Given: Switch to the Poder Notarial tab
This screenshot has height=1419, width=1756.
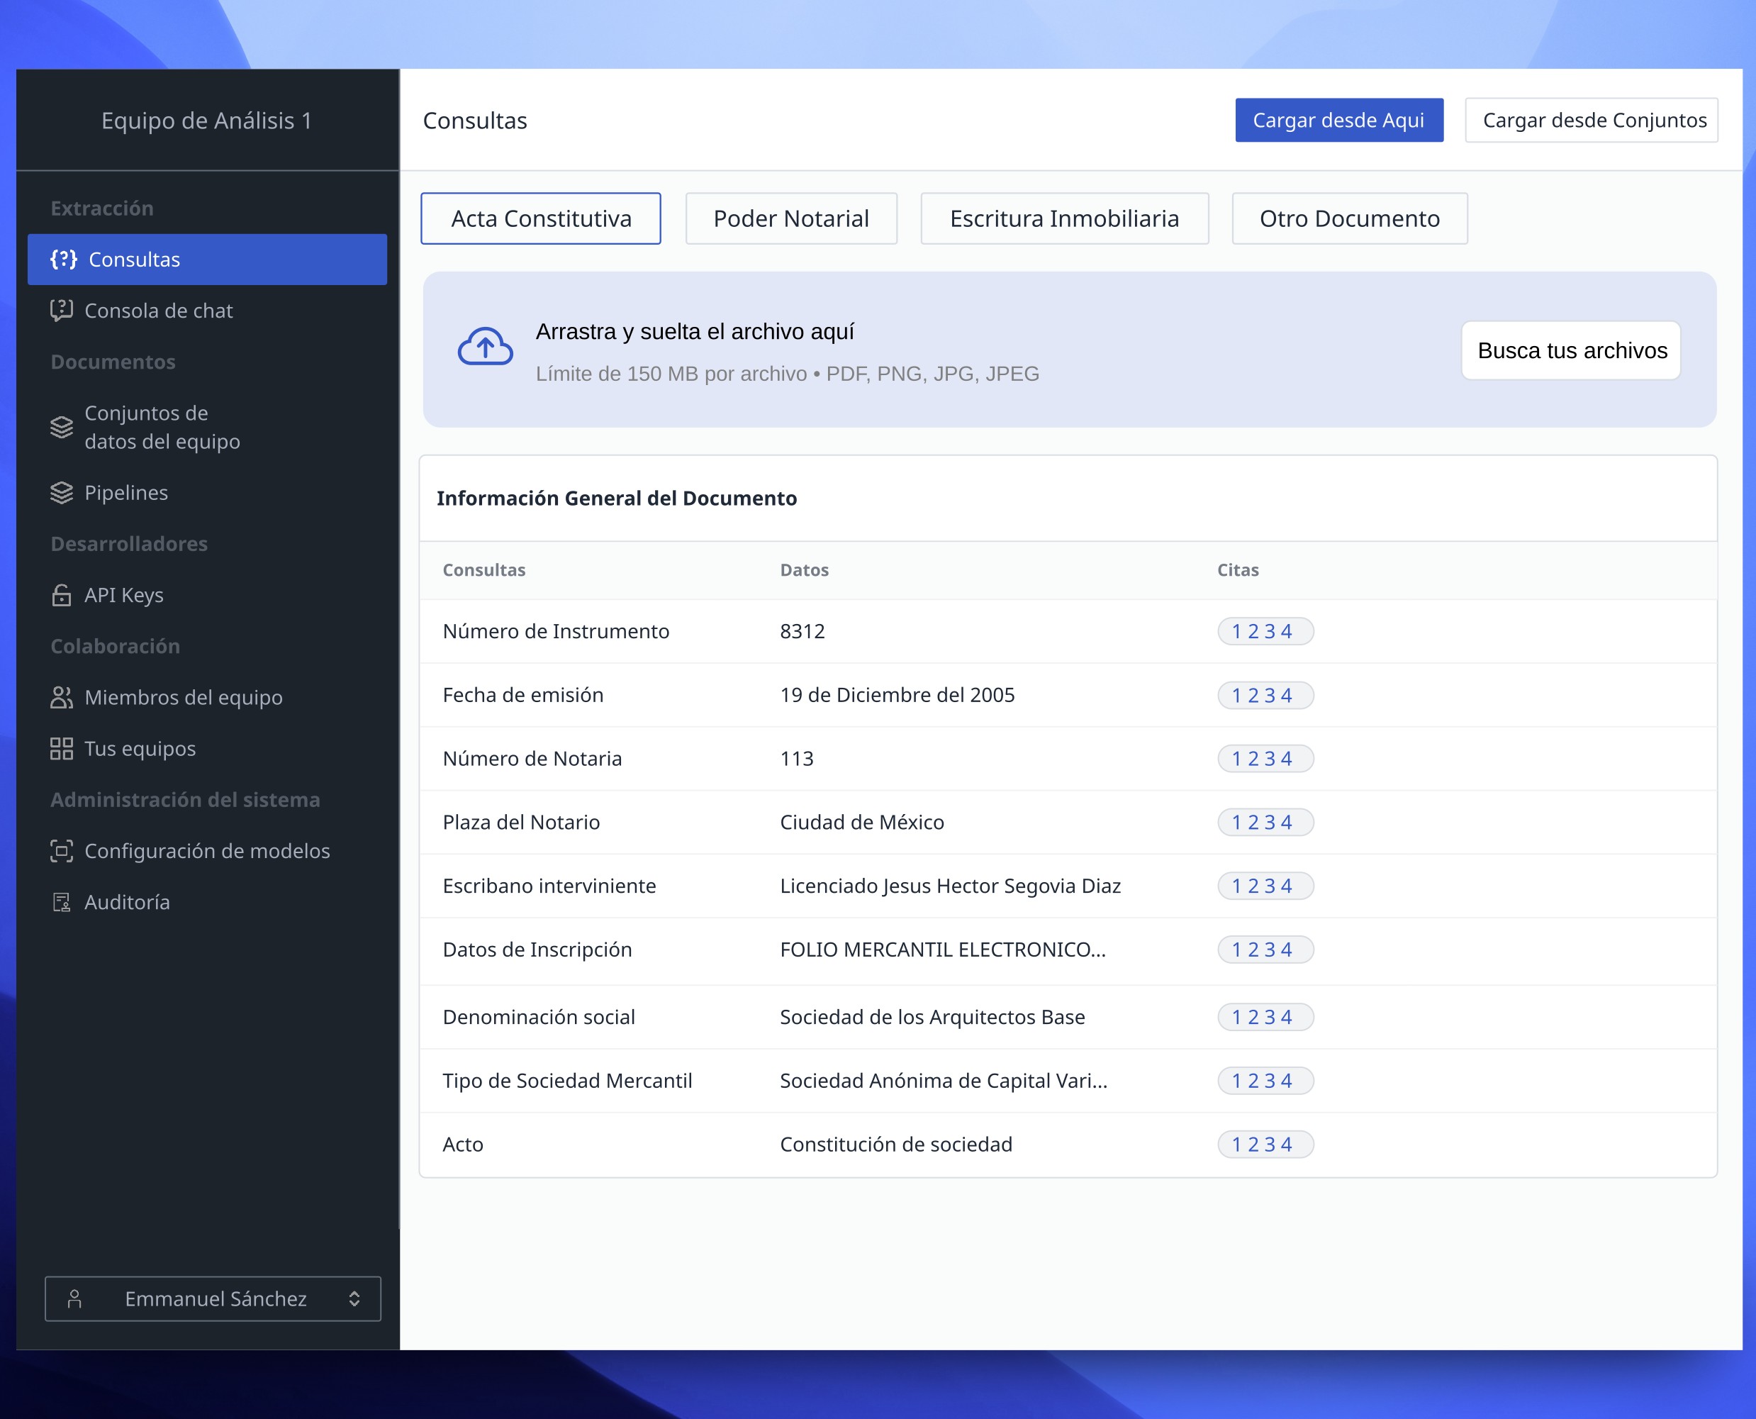Looking at the screenshot, I should click(791, 218).
